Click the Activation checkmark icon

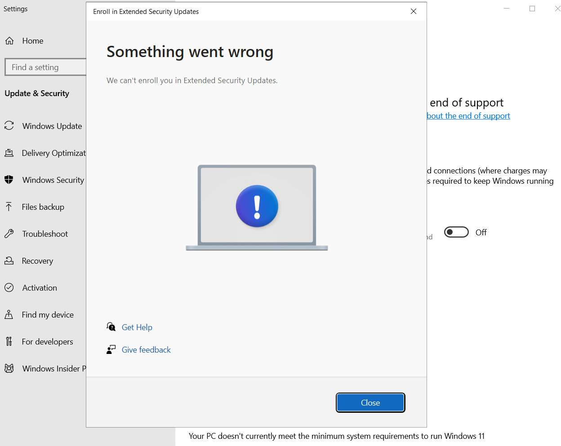tap(9, 287)
